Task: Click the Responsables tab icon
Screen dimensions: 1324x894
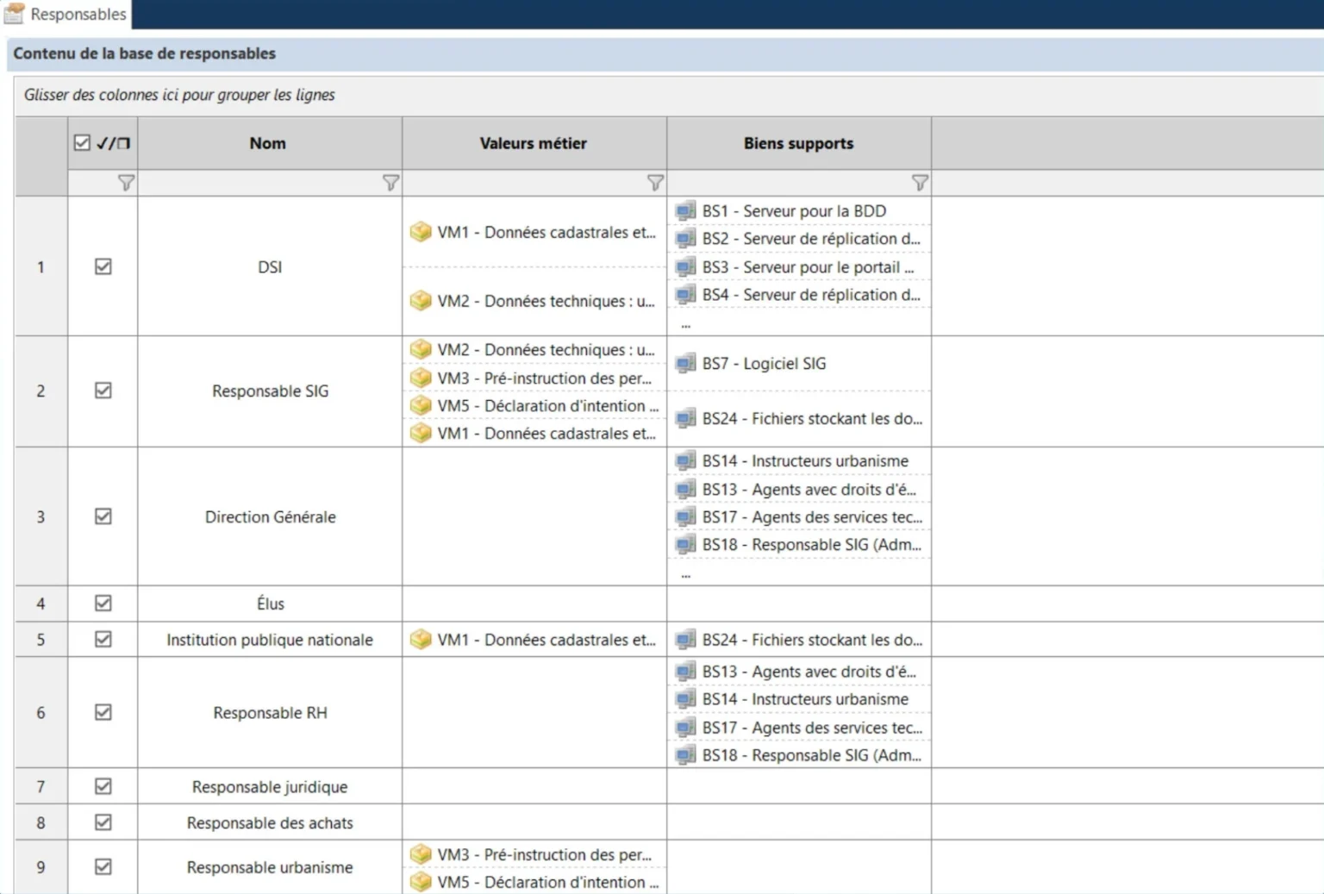Action: tap(14, 14)
